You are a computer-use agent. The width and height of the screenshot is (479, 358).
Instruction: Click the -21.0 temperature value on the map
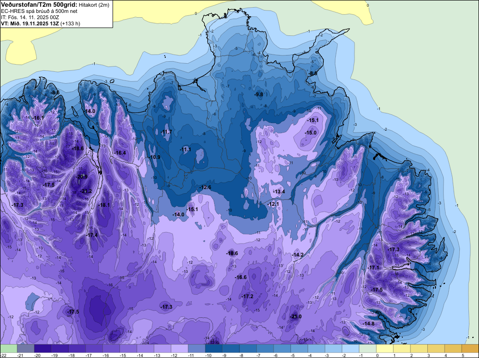pos(296,316)
